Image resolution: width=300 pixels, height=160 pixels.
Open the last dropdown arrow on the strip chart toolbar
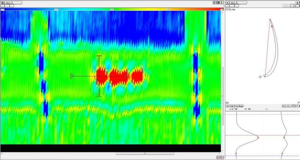click(298, 106)
